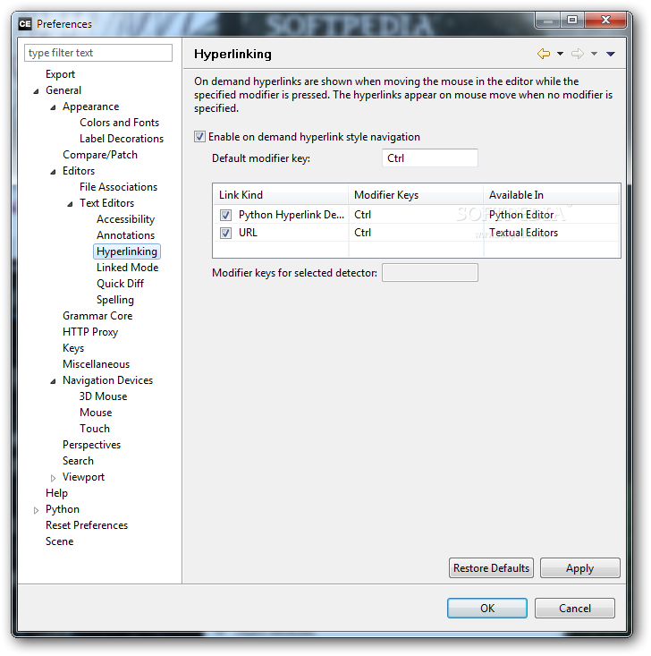Select Scene in the preferences tree
Image resolution: width=651 pixels, height=656 pixels.
point(59,541)
